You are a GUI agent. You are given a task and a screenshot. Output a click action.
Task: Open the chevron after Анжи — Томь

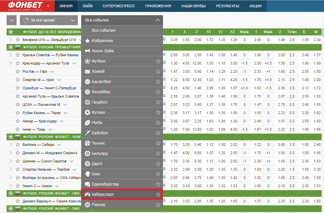pos(50,130)
